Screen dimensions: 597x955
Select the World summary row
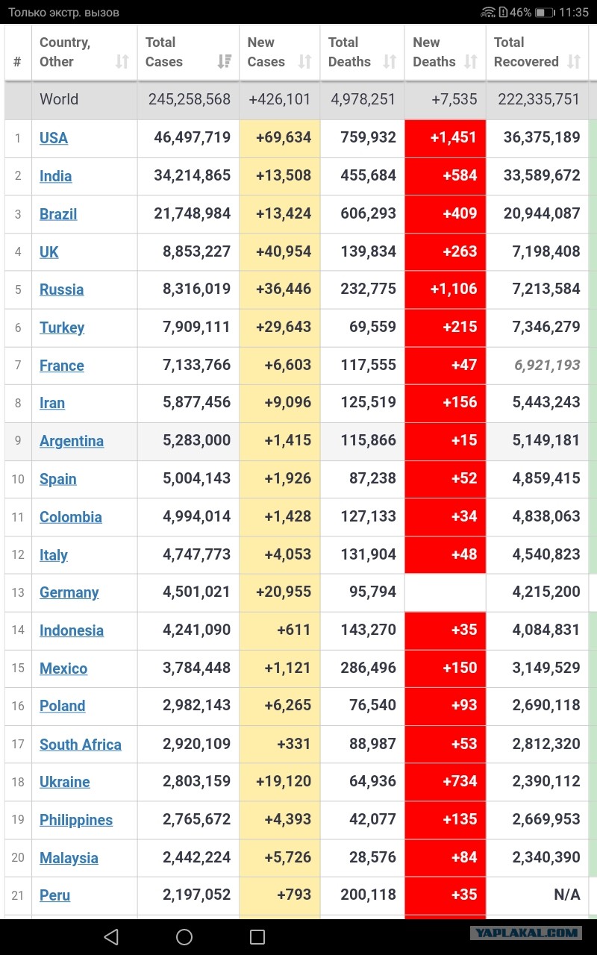[297, 99]
